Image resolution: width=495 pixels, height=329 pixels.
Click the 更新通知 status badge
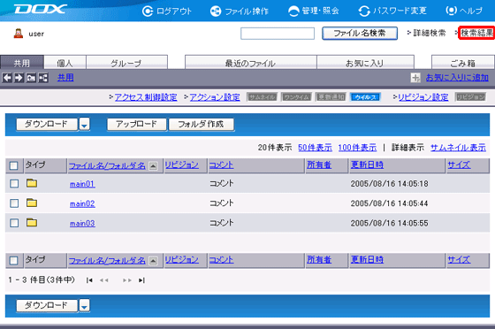click(x=331, y=97)
